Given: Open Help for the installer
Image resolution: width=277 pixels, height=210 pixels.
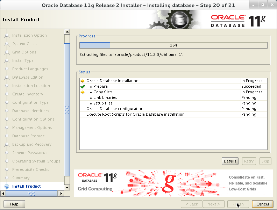Looking at the screenshot, I should point(14,204).
